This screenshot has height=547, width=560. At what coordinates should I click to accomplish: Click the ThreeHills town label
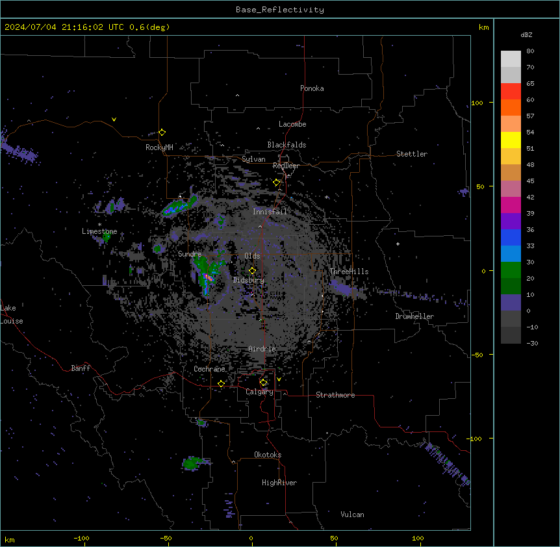pos(349,272)
